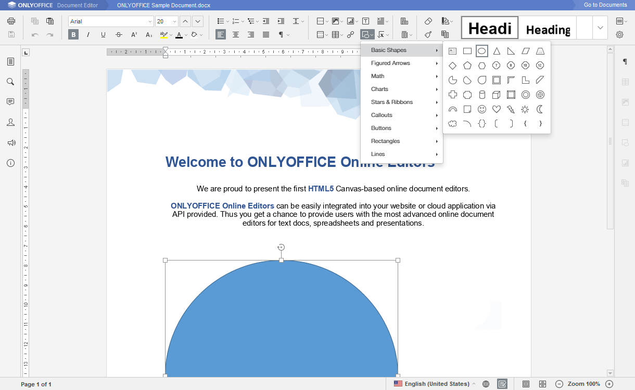Click the zoom in plus button
The image size is (635, 390).
click(x=609, y=384)
